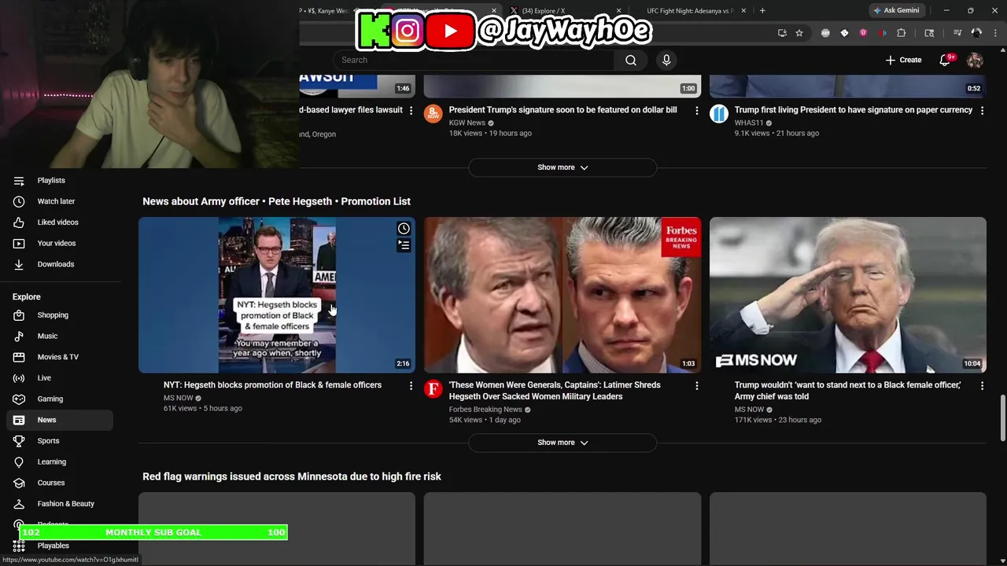Click the Fashion & Beauty icon
Viewport: 1007px width, 566px height.
(19, 504)
